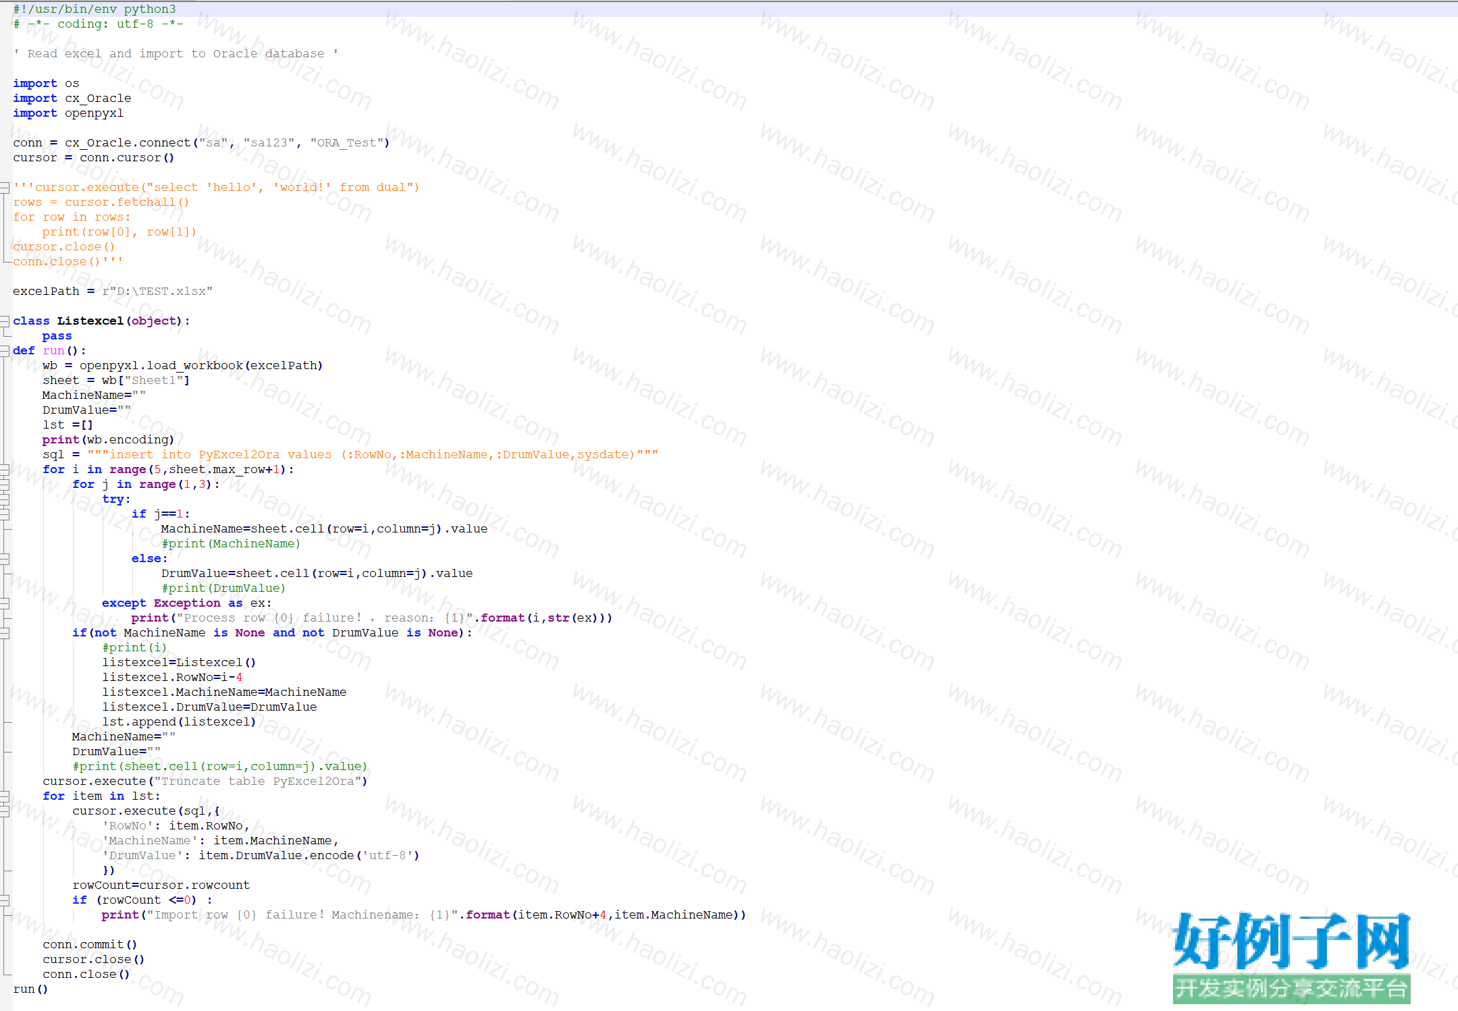Screen dimensions: 1458x1011
Task: Click the 'listexcel.MachineName=MachineName' line
Action: 224,692
